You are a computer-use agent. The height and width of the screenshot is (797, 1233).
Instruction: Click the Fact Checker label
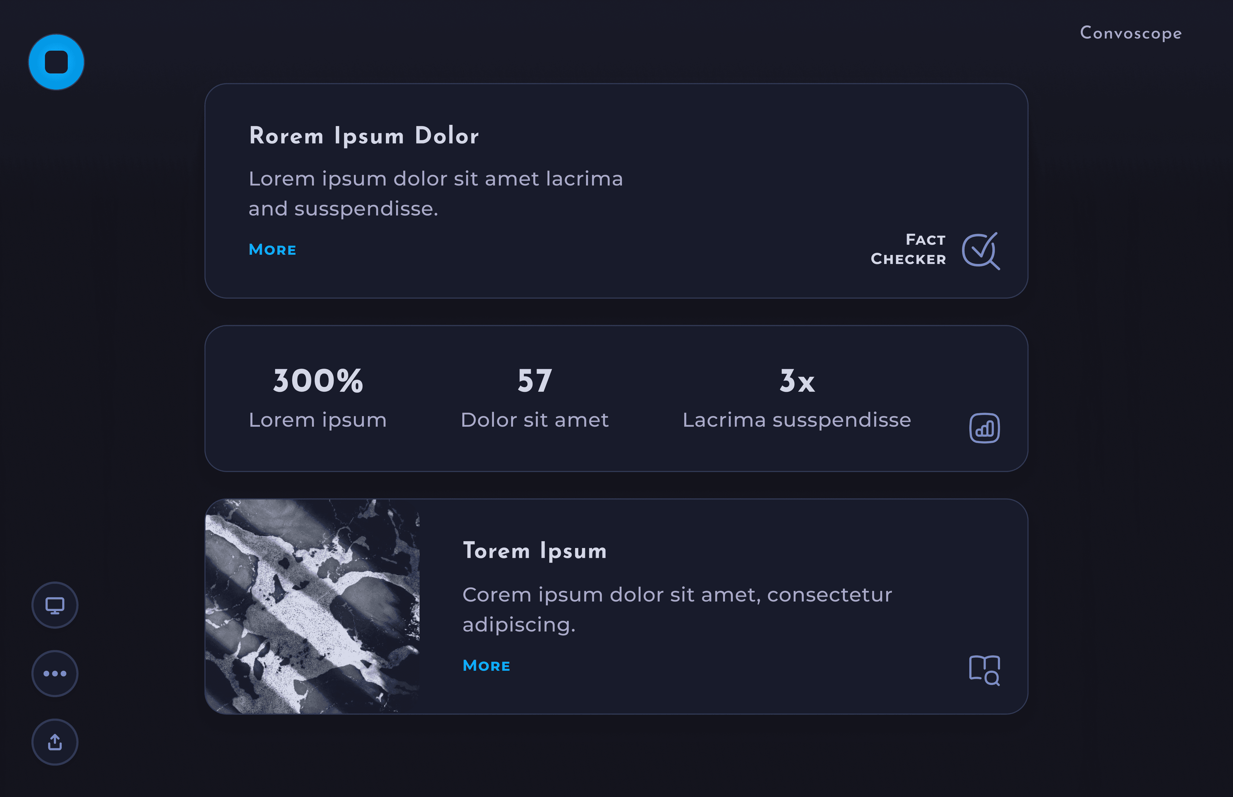(908, 250)
